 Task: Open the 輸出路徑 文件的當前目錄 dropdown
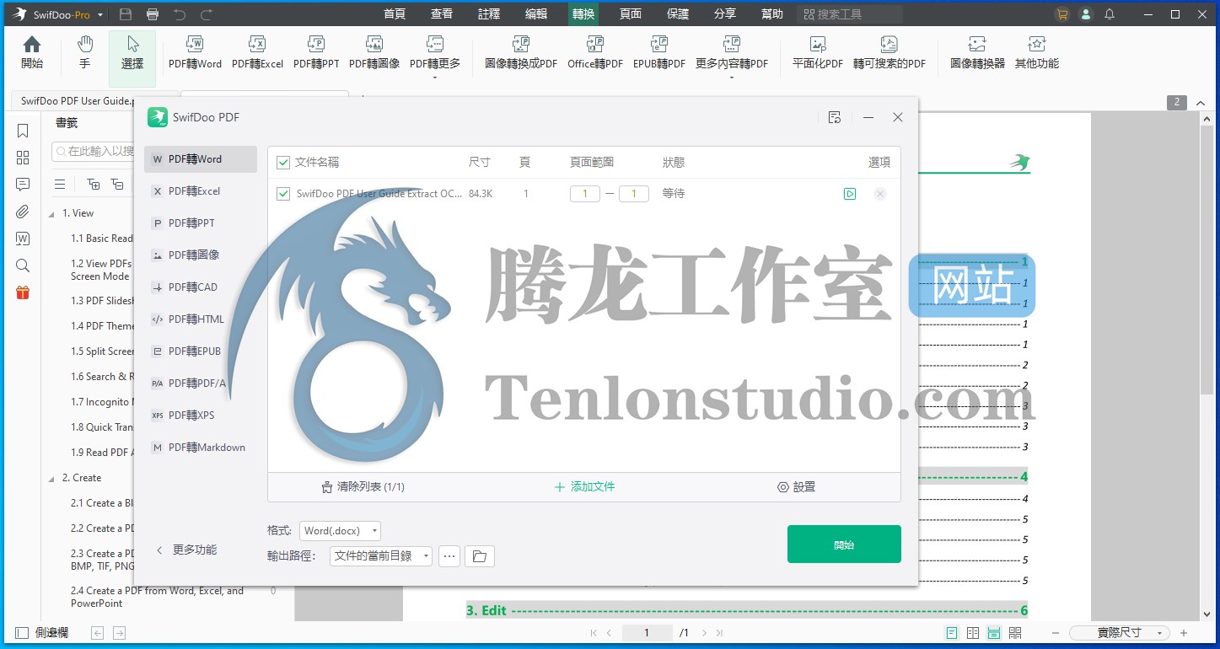pos(379,556)
